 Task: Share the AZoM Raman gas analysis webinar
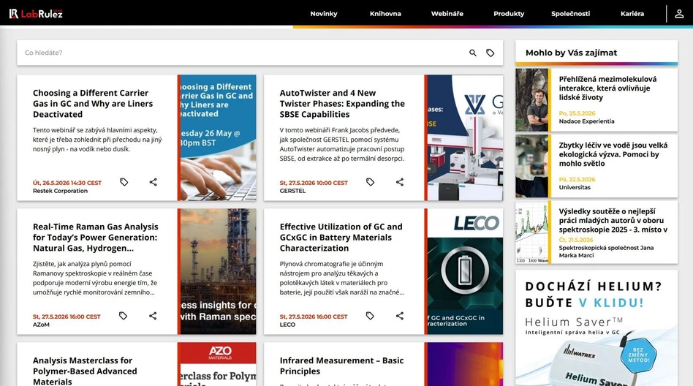pos(153,316)
